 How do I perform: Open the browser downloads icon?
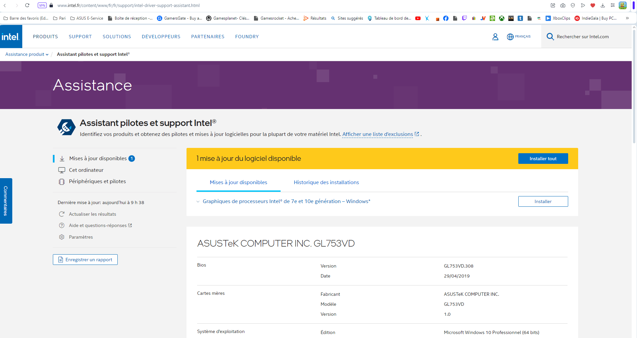click(x=603, y=5)
